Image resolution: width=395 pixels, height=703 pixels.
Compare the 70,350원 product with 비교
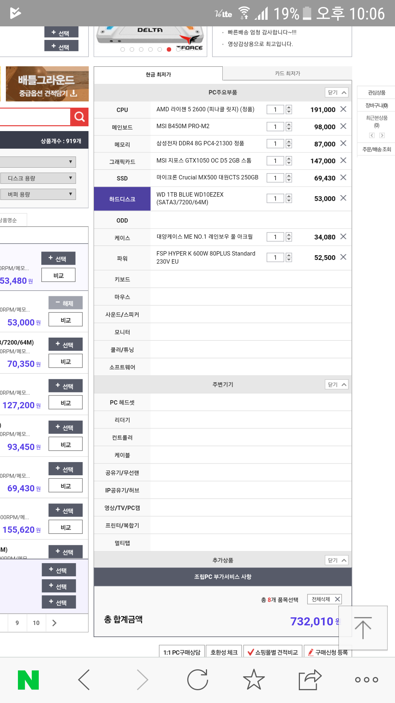pyautogui.click(x=65, y=361)
